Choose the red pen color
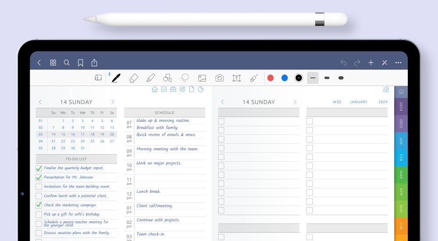 coord(270,78)
